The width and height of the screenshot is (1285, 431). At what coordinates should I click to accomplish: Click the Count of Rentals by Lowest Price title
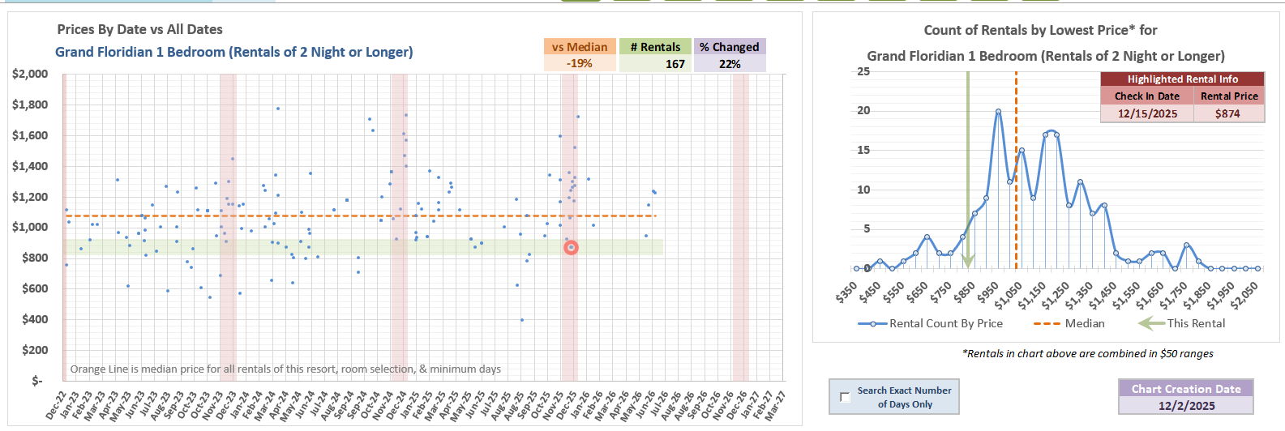(x=1040, y=30)
